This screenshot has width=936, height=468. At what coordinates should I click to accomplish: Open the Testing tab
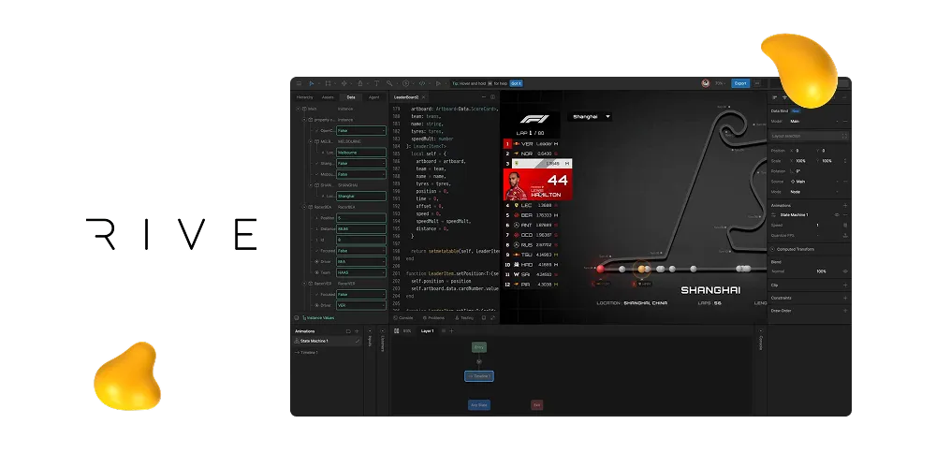[464, 317]
